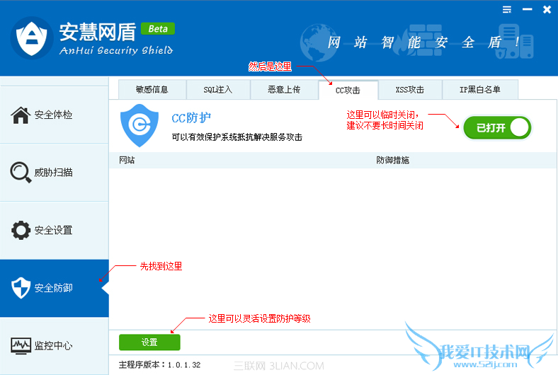The height and width of the screenshot is (375, 558).
Task: Click the description 可以有效保护系统抵抗解决服务攻击
Action: 237,137
